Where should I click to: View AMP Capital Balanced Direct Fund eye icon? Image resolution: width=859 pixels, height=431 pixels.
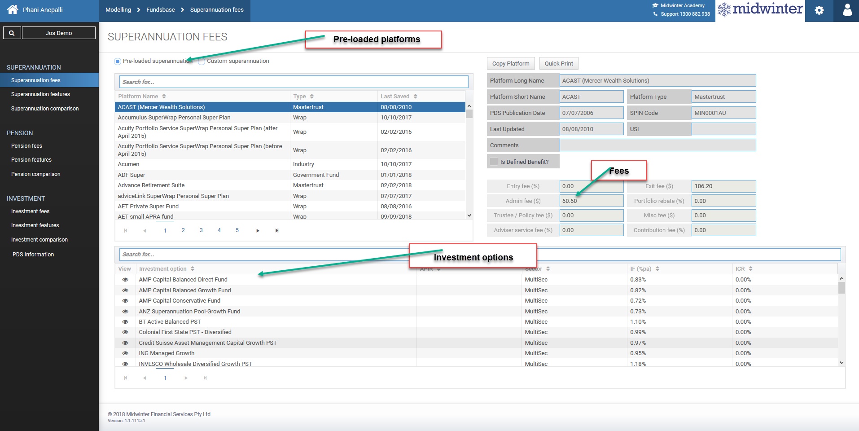125,279
